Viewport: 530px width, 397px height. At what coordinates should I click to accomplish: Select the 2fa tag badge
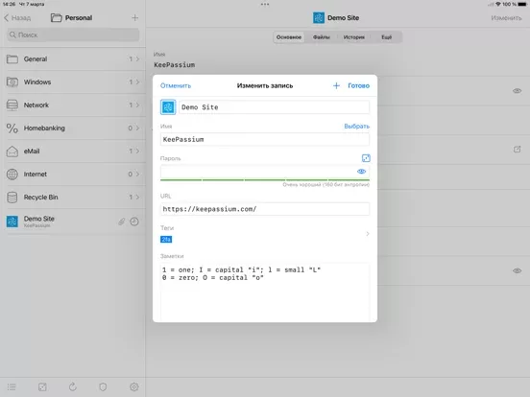tap(166, 240)
